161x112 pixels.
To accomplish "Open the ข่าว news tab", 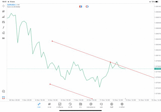I will (80, 105).
